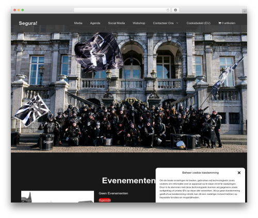Open the Cookiebeleid (EU) page
This screenshot has width=258, height=218.
pos(199,23)
